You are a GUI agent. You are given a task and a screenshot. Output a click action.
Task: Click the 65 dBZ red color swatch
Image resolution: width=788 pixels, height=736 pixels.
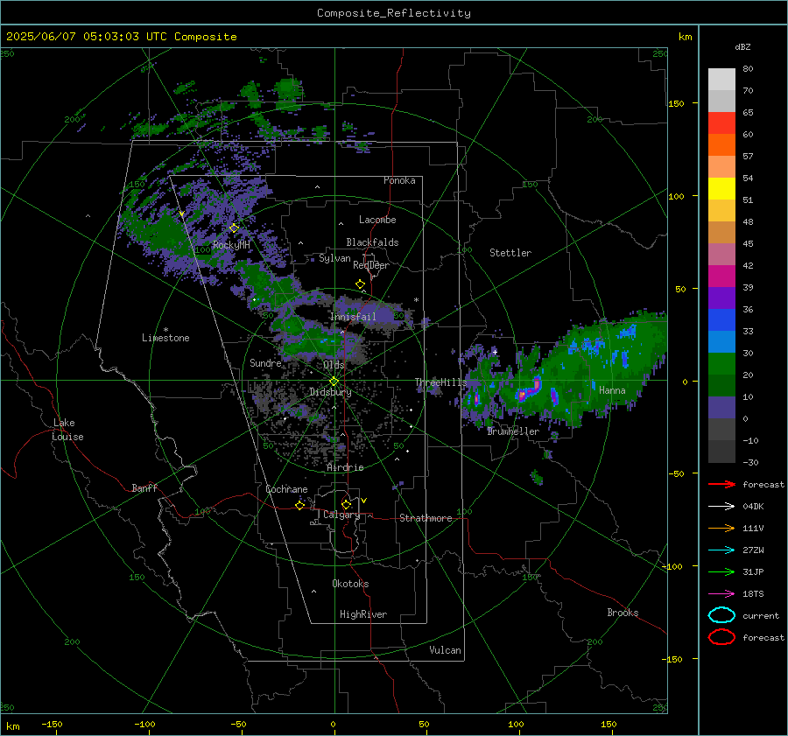pyautogui.click(x=721, y=123)
